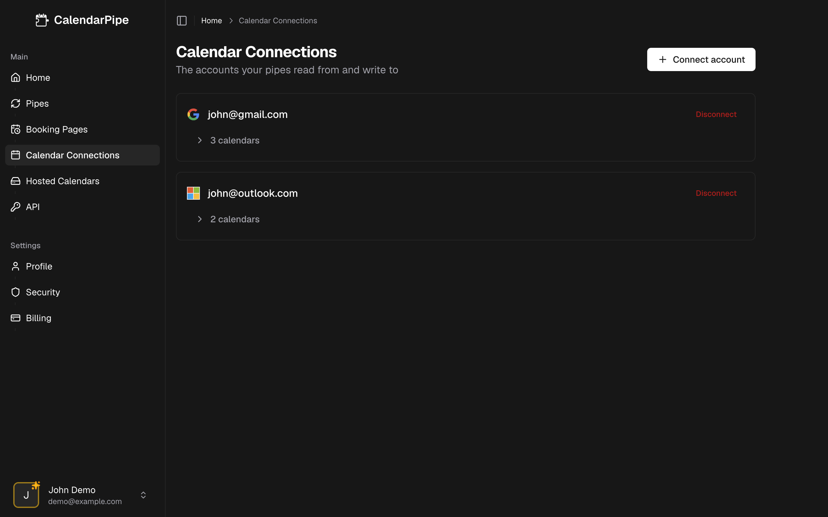This screenshot has height=517, width=828.
Task: Select Hosted Calendars in sidebar
Action: (x=82, y=181)
